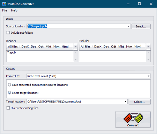Choose All files in Include toolbar

(13, 47)
